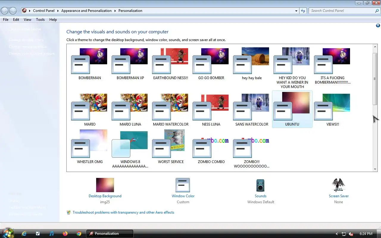The height and width of the screenshot is (238, 381).
Task: Apply the WHISTLER OMG theme
Action: [x=90, y=147]
